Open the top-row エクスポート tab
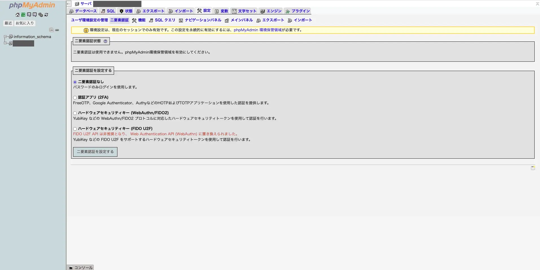This screenshot has height=270, width=540. (x=150, y=11)
